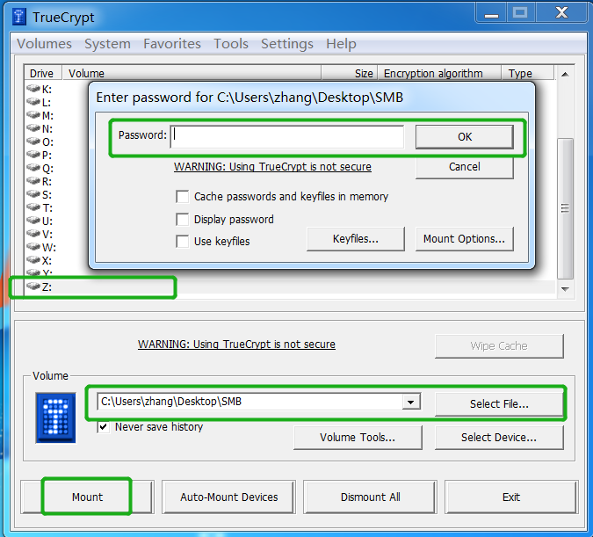Open the Settings menu
The image size is (593, 537).
point(287,44)
